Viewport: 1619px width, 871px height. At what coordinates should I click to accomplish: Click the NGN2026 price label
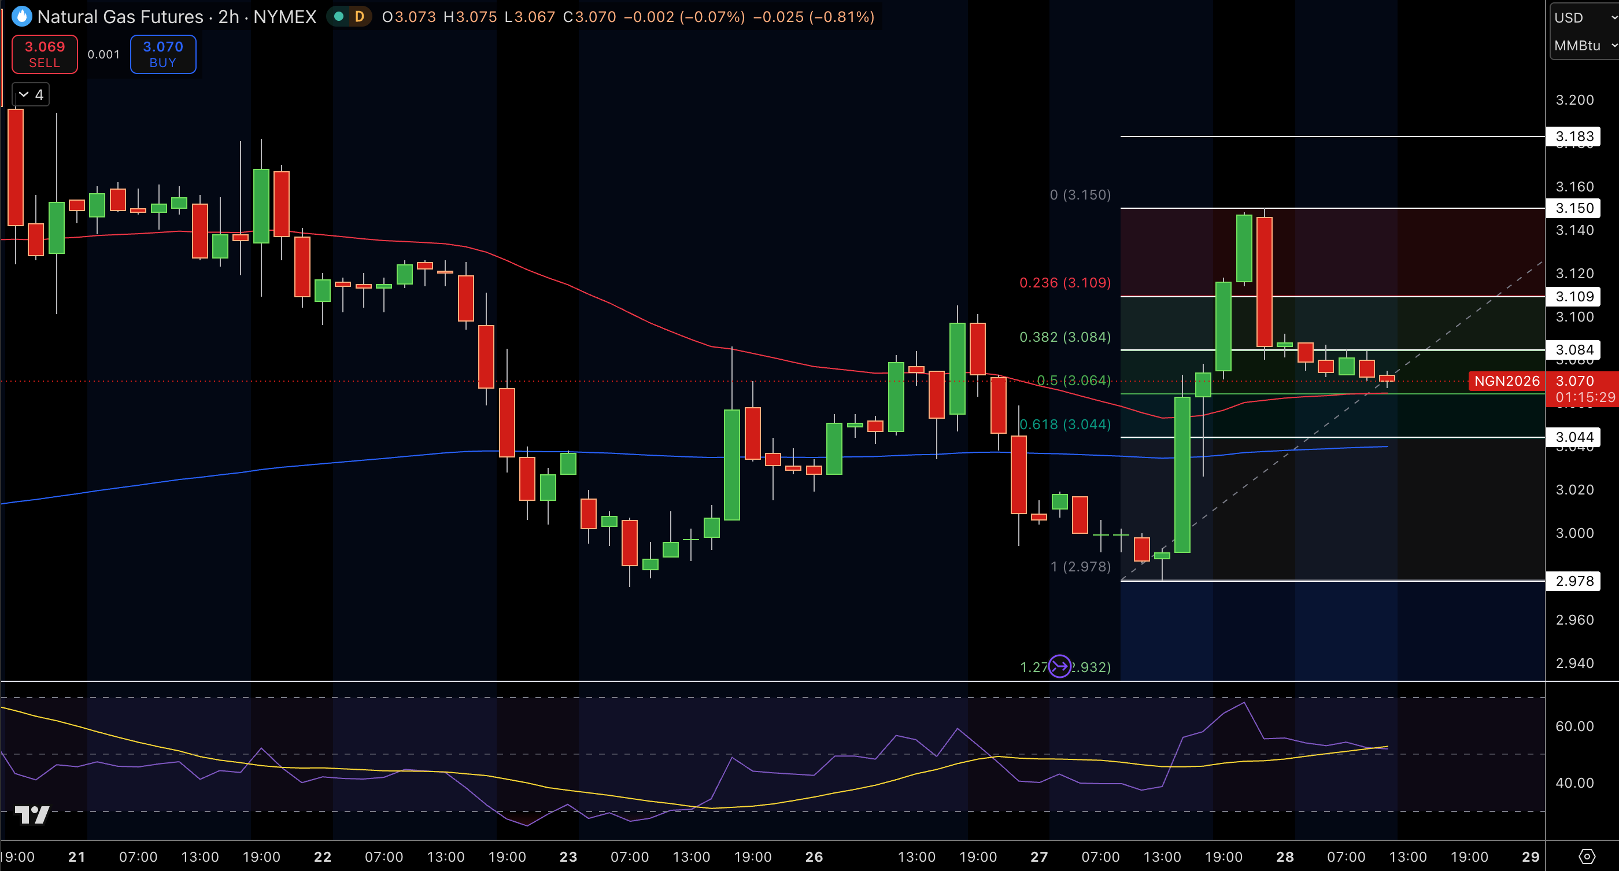1506,381
